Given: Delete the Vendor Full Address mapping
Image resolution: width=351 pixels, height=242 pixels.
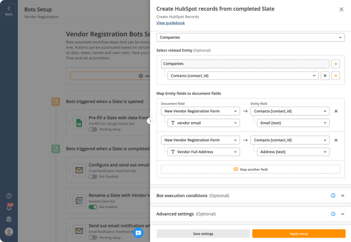Looking at the screenshot, I should 336,140.
